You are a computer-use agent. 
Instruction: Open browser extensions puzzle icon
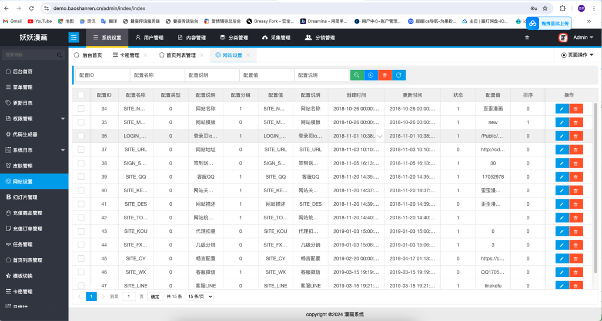coord(563,8)
